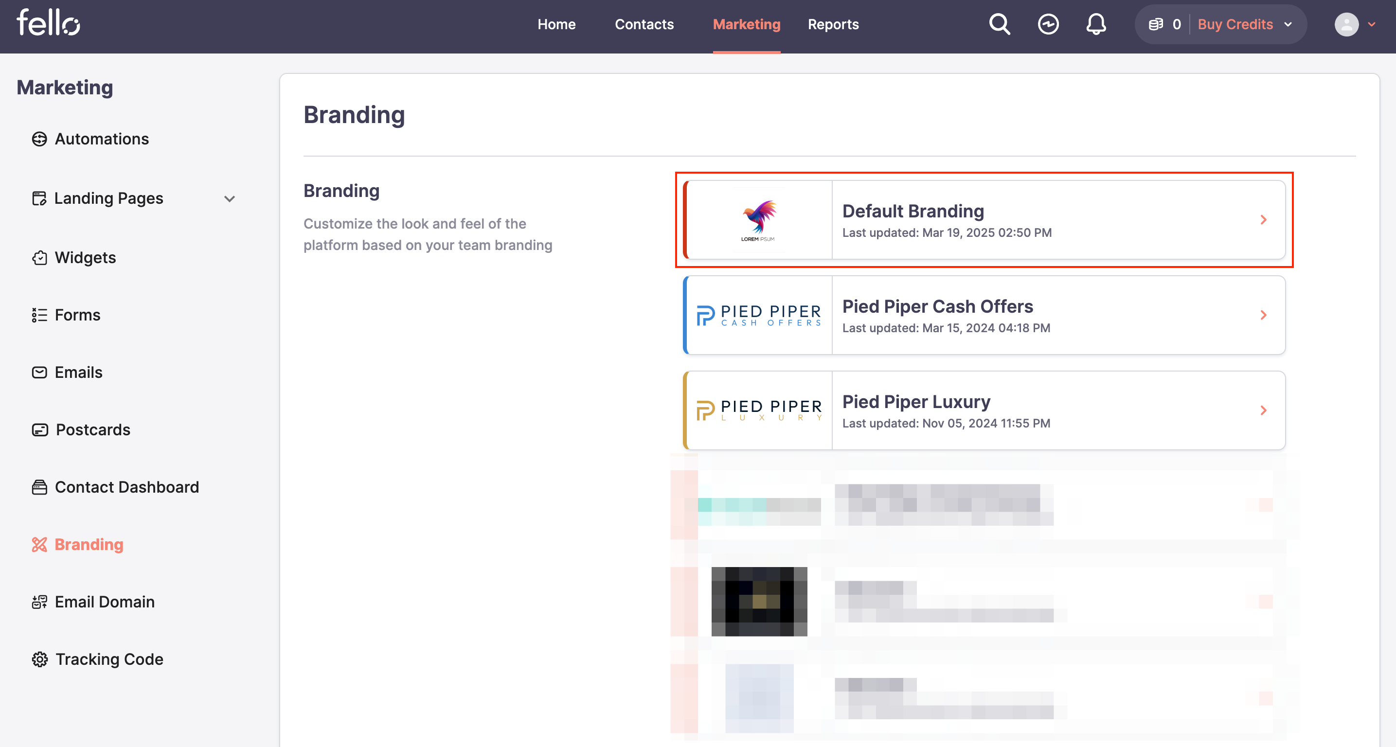This screenshot has width=1396, height=747.
Task: Click Pied Piper Cash Offers title
Action: tap(937, 306)
